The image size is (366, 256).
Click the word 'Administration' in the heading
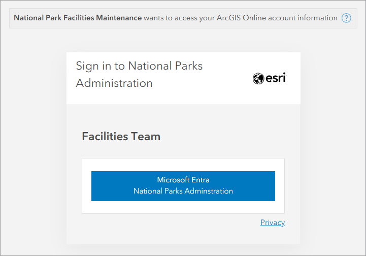pyautogui.click(x=114, y=83)
